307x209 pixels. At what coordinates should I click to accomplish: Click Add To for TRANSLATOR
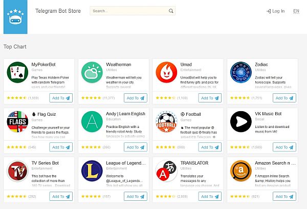click(x=210, y=196)
